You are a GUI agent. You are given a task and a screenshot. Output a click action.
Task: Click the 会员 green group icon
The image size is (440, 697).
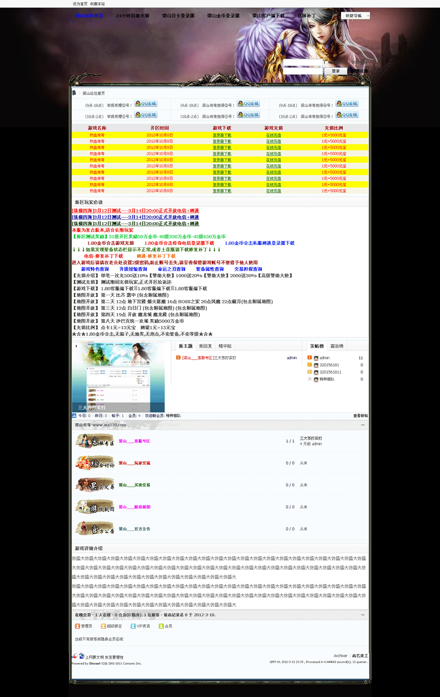161,626
